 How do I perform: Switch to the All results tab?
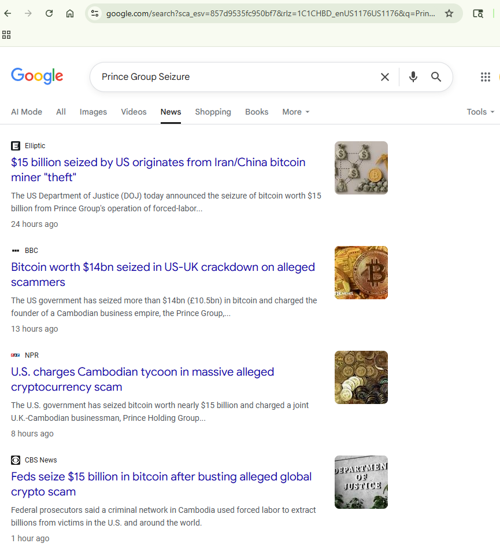[61, 112]
